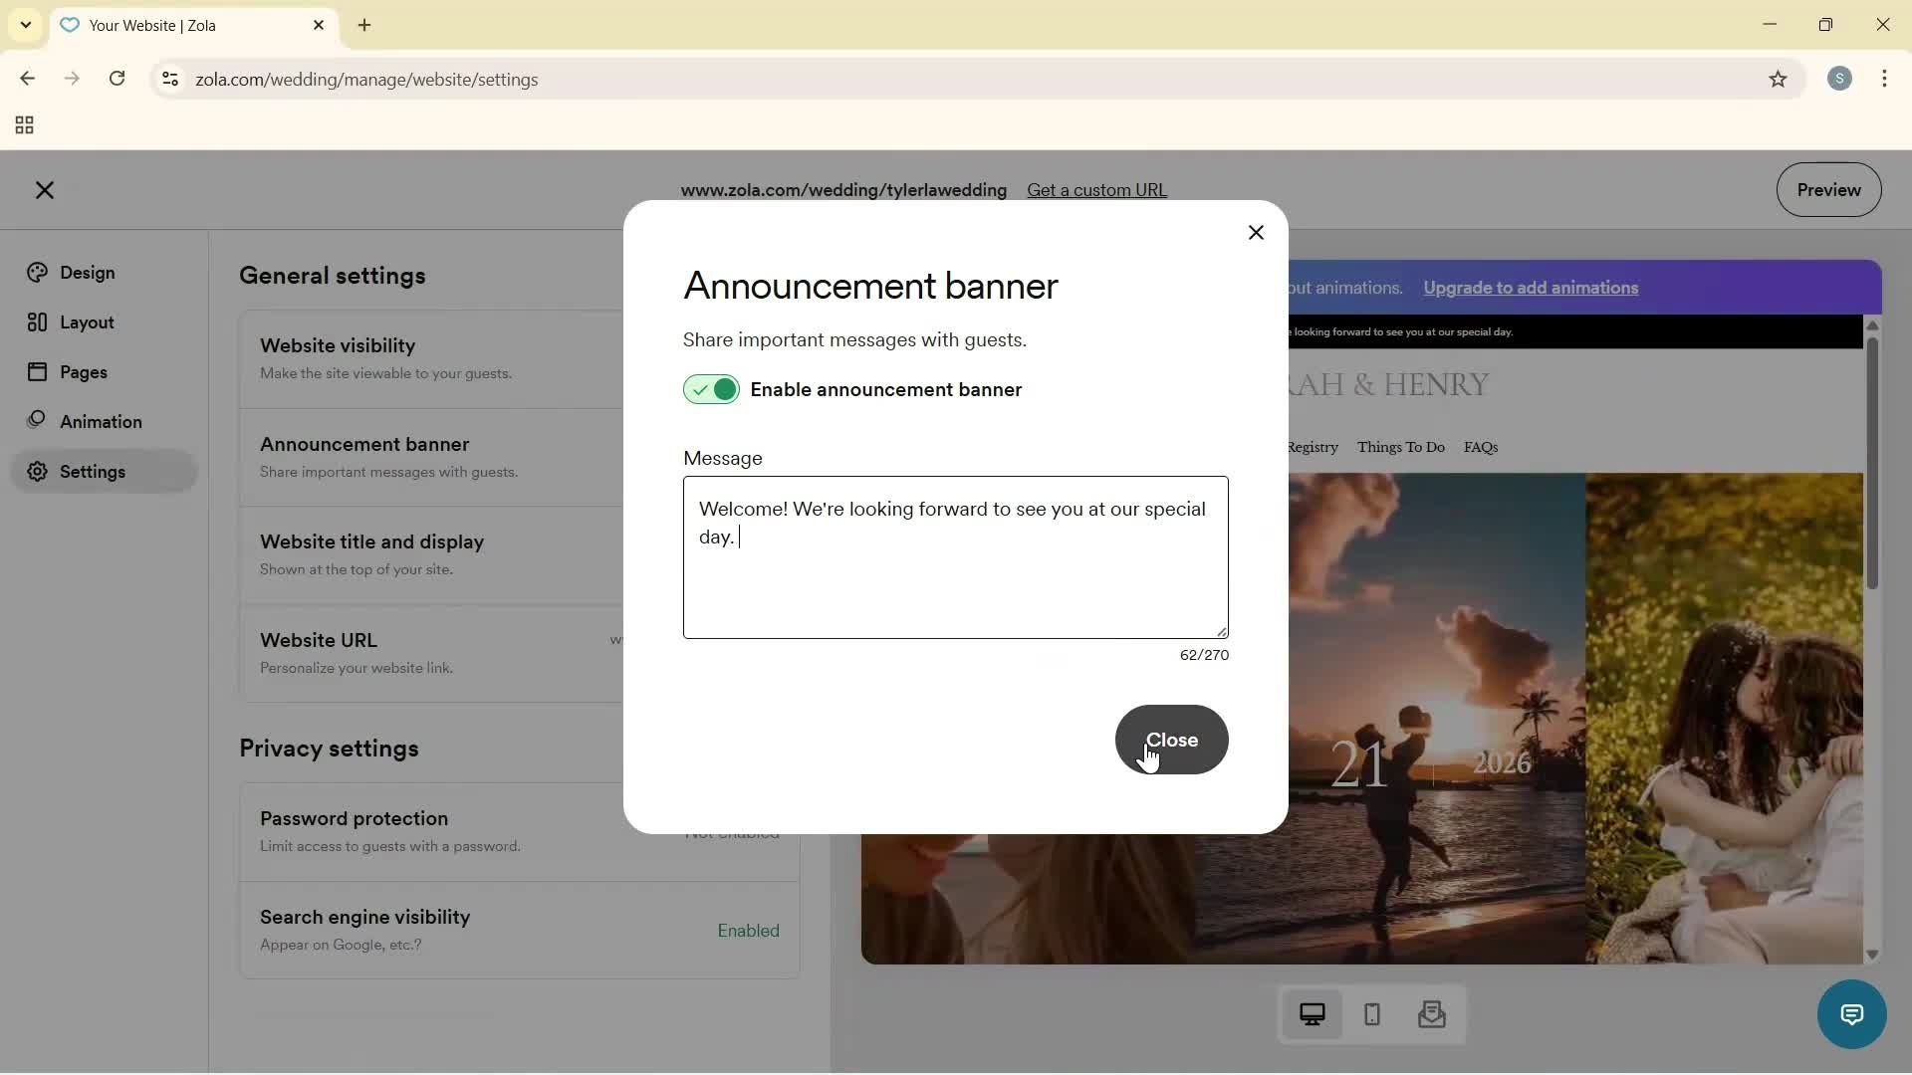Switch to mobile preview icon
The image size is (1912, 1075).
pos(1371,1014)
